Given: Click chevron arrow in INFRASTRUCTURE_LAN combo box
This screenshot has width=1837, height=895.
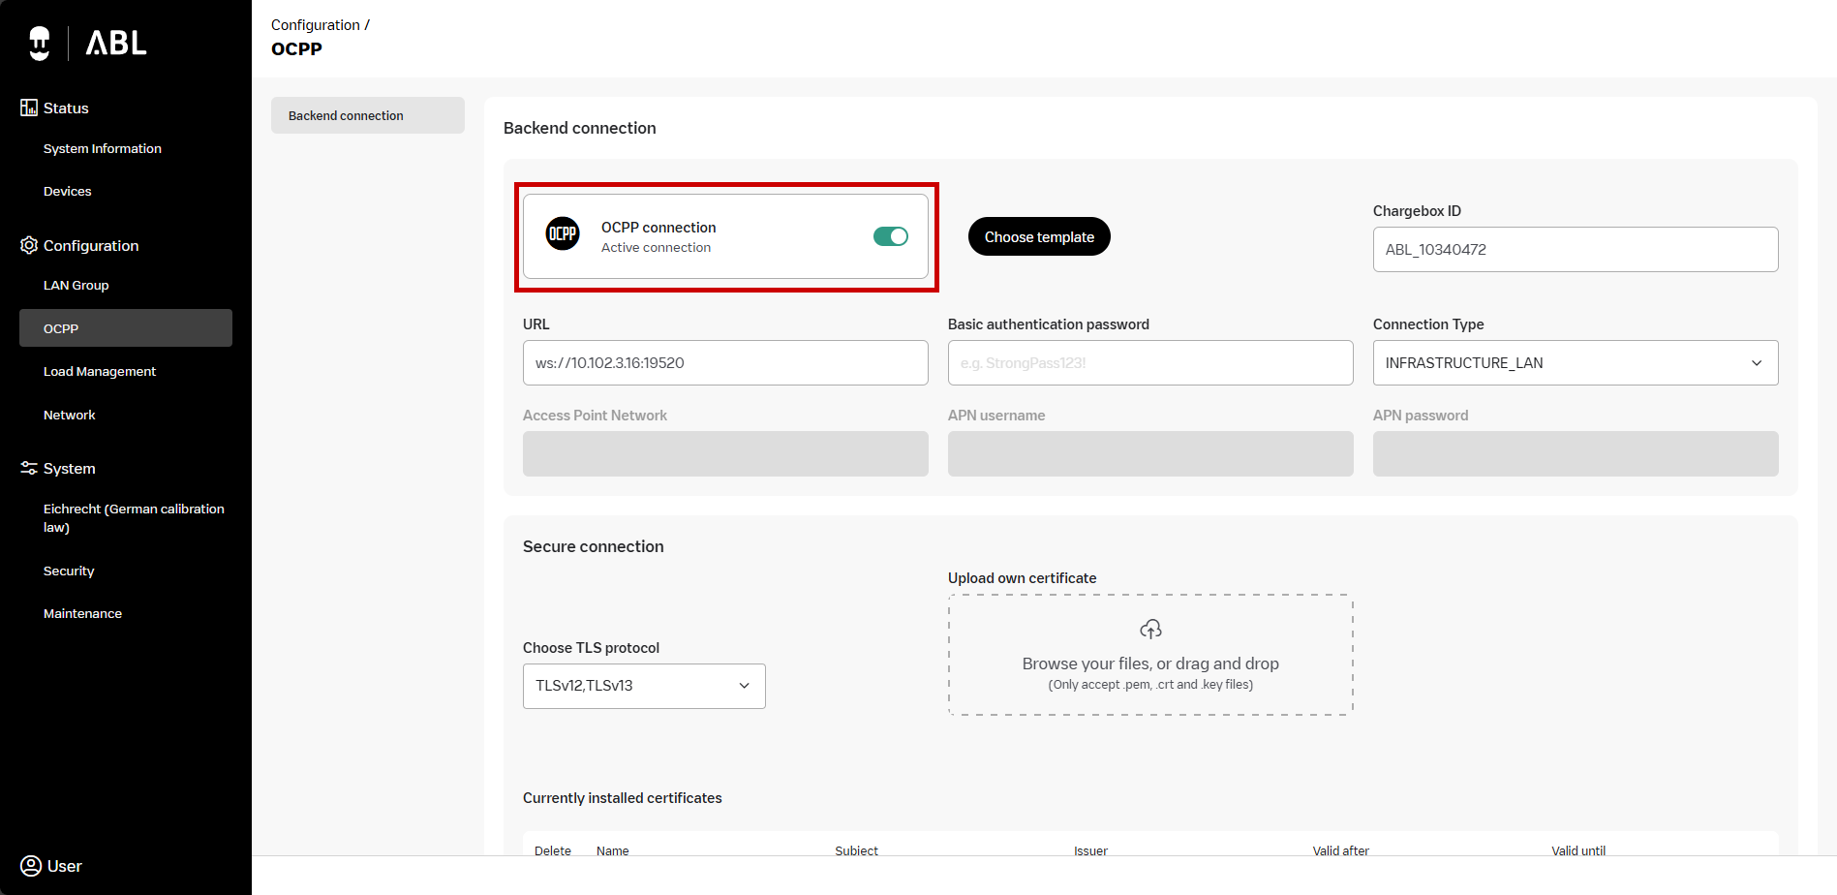Looking at the screenshot, I should (1756, 363).
